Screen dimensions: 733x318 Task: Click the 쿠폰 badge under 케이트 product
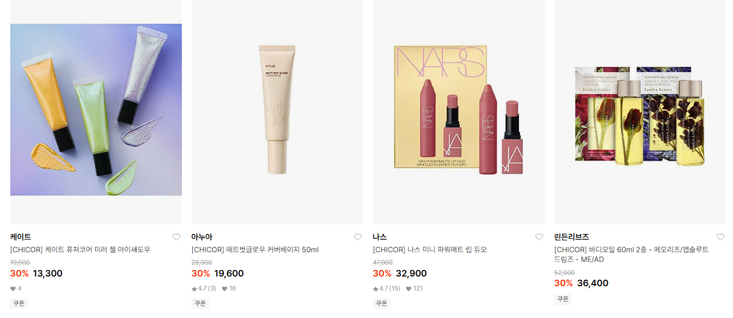(x=19, y=303)
